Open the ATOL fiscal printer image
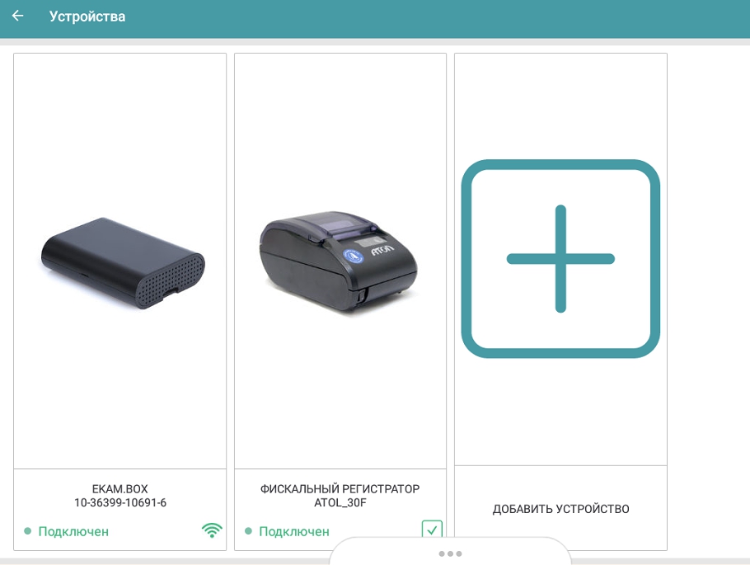Viewport: 750px width, 565px height. point(339,261)
